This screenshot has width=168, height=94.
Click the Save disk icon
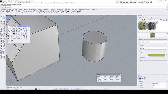click(7, 11)
